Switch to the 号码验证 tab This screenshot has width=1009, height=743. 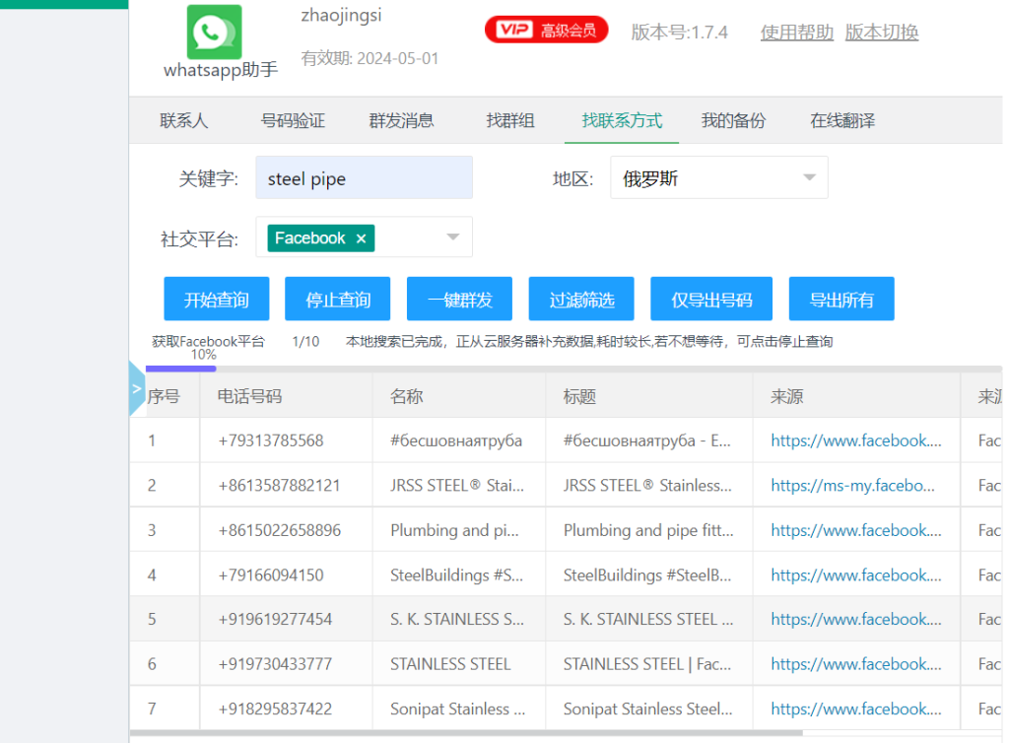[x=293, y=121]
